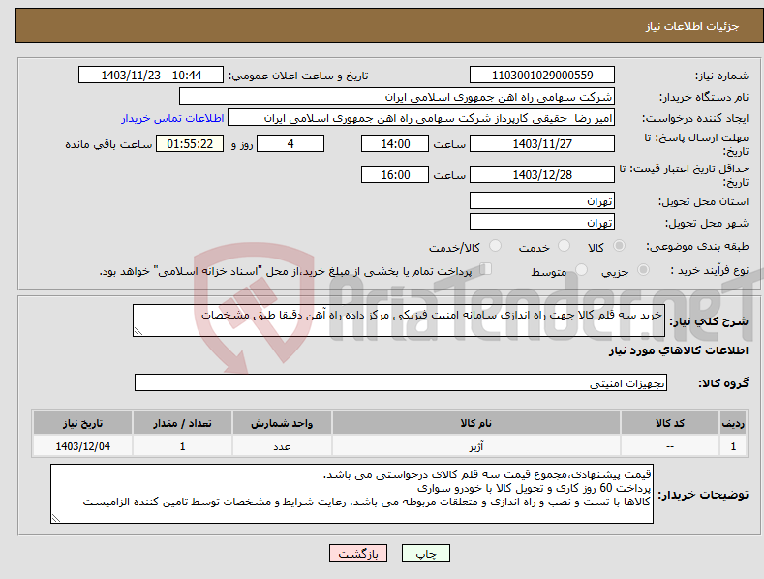Select the جزیی purchase type radio
Image resolution: width=764 pixels, height=579 pixels.
pos(643,269)
